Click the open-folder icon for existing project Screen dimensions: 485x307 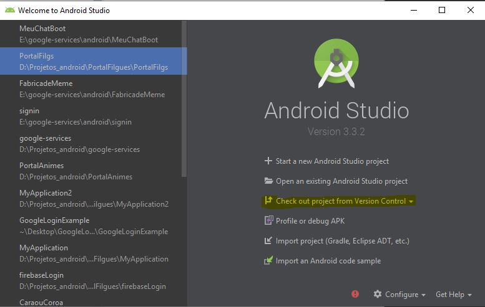(x=268, y=181)
